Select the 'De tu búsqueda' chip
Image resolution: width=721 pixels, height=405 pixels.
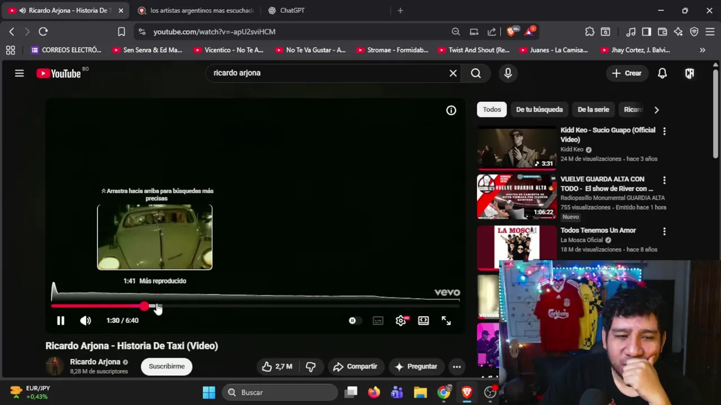pos(539,110)
